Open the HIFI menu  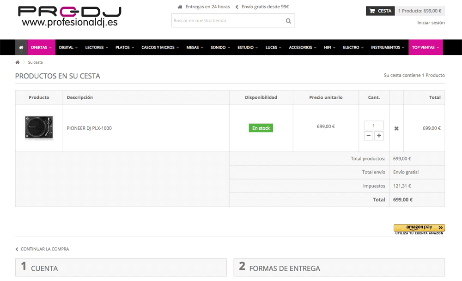tap(329, 48)
